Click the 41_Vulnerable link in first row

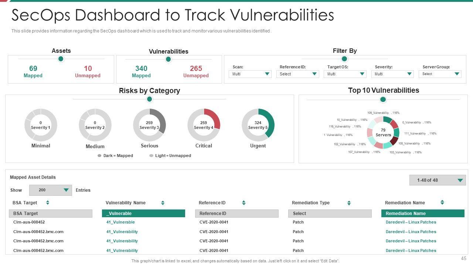point(120,222)
